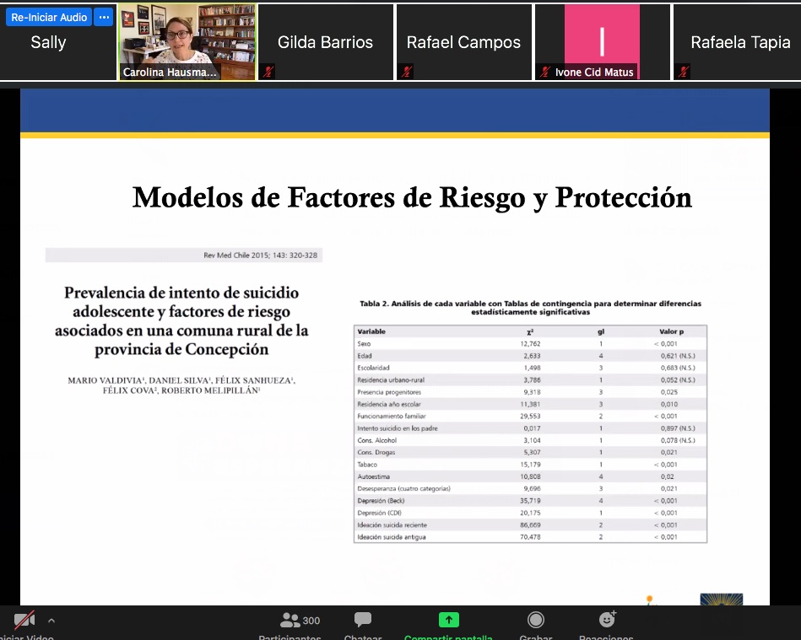Expand video options chevron next to camera
The width and height of the screenshot is (801, 640).
pos(51,621)
